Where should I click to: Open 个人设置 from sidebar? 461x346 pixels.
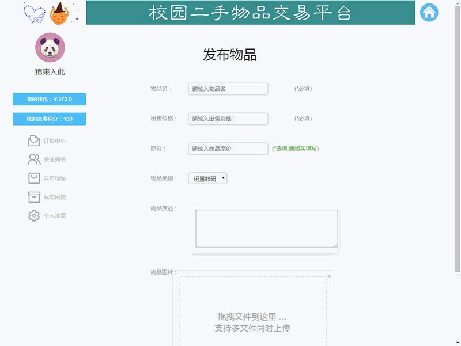55,216
